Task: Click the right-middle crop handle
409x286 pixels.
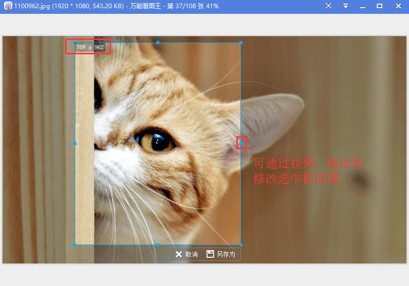Action: pos(241,144)
